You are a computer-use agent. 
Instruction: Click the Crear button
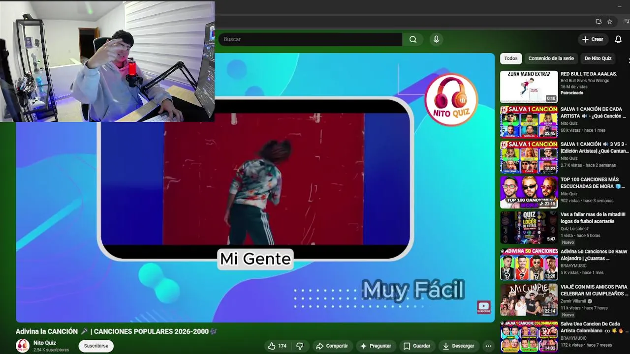coord(593,39)
